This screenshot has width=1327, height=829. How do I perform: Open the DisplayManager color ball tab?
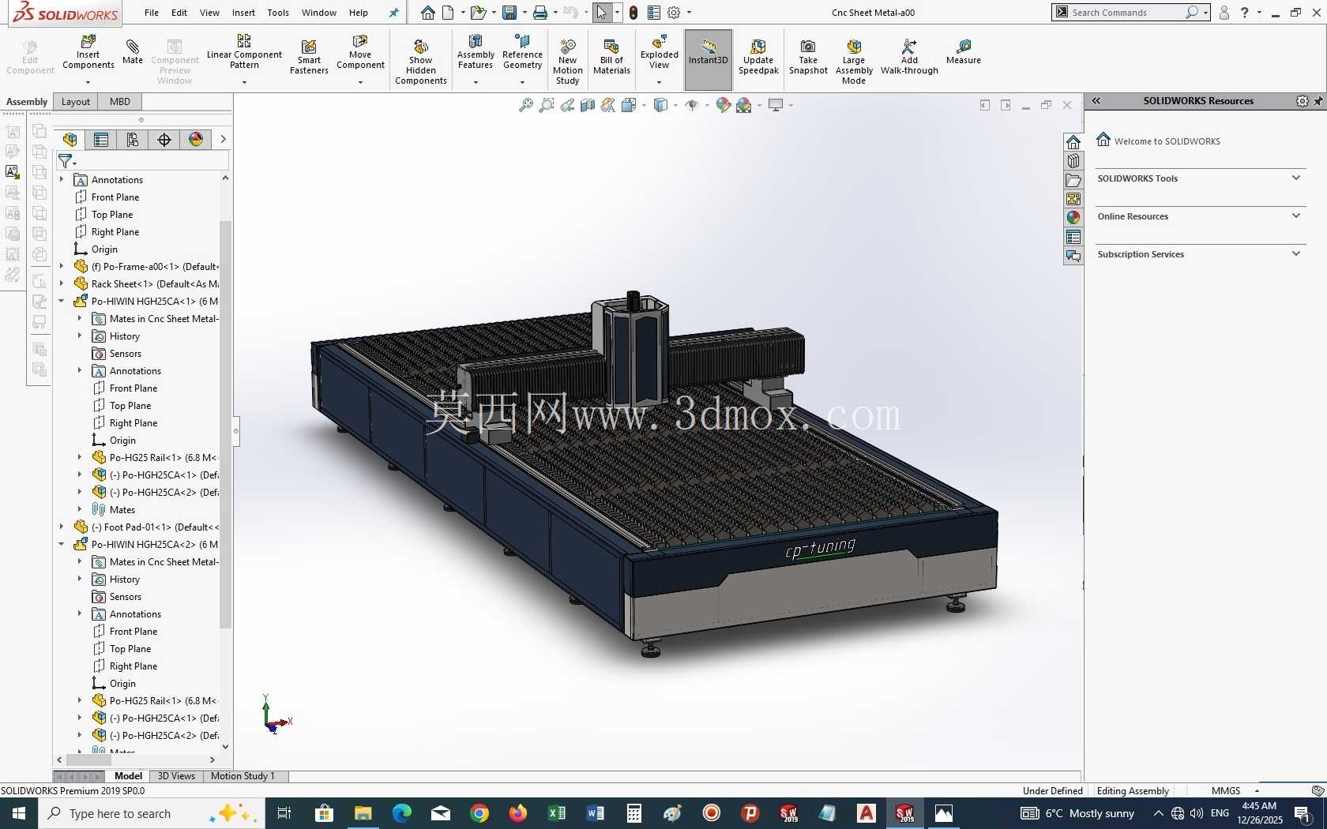click(196, 140)
